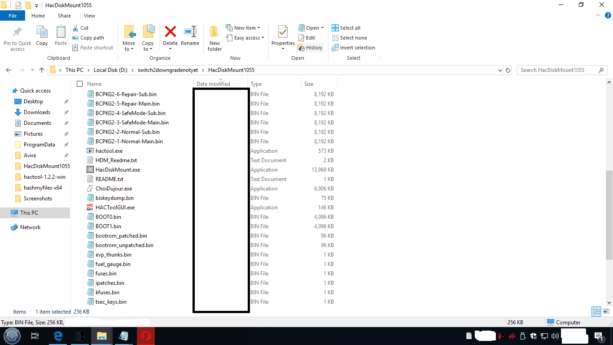Open Task View on the taskbar

coord(35,336)
